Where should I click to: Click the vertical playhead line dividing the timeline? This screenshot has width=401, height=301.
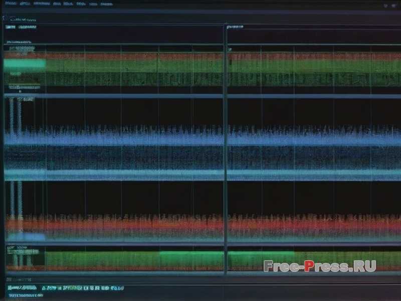click(225, 150)
